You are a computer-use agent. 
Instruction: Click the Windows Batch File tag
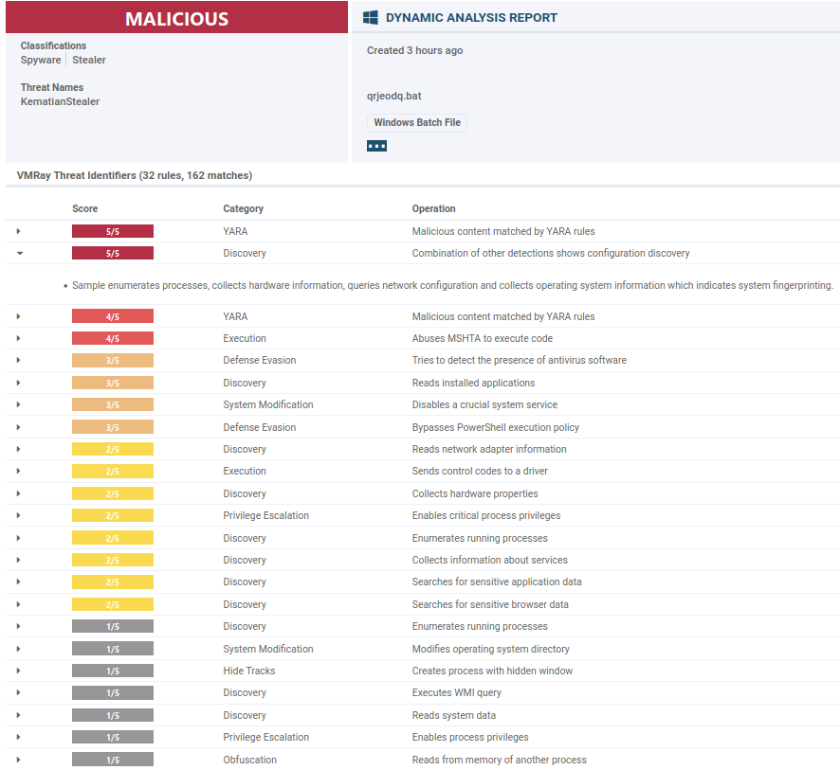pos(417,122)
